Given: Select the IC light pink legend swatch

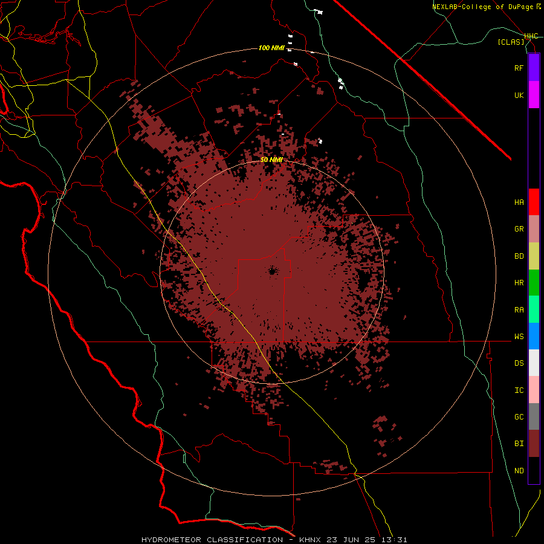Looking at the screenshot, I should (x=534, y=390).
